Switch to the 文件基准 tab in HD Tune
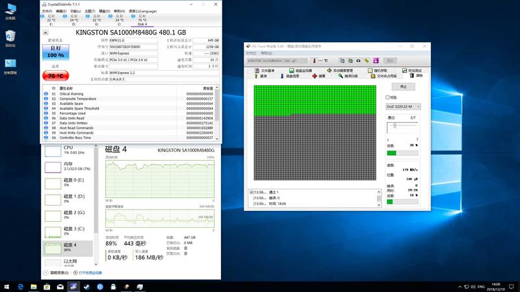520x292 pixels. pyautogui.click(x=265, y=71)
